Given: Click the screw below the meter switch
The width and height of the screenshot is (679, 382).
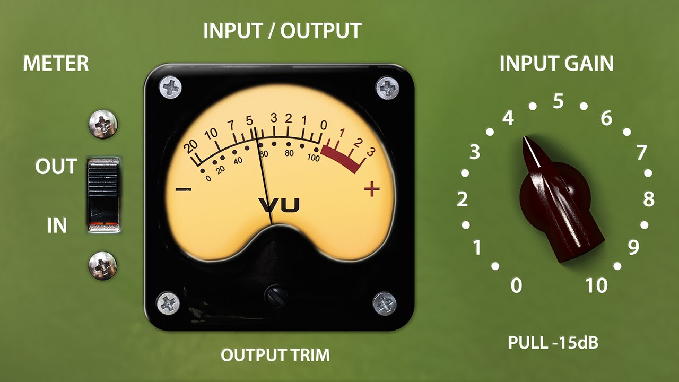Looking at the screenshot, I should [x=102, y=265].
